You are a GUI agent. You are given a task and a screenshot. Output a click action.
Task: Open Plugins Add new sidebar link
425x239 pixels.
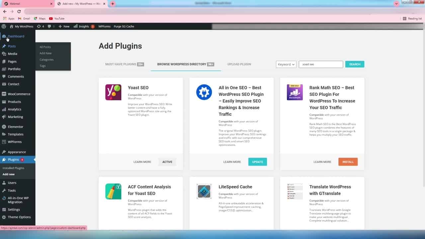[9, 174]
